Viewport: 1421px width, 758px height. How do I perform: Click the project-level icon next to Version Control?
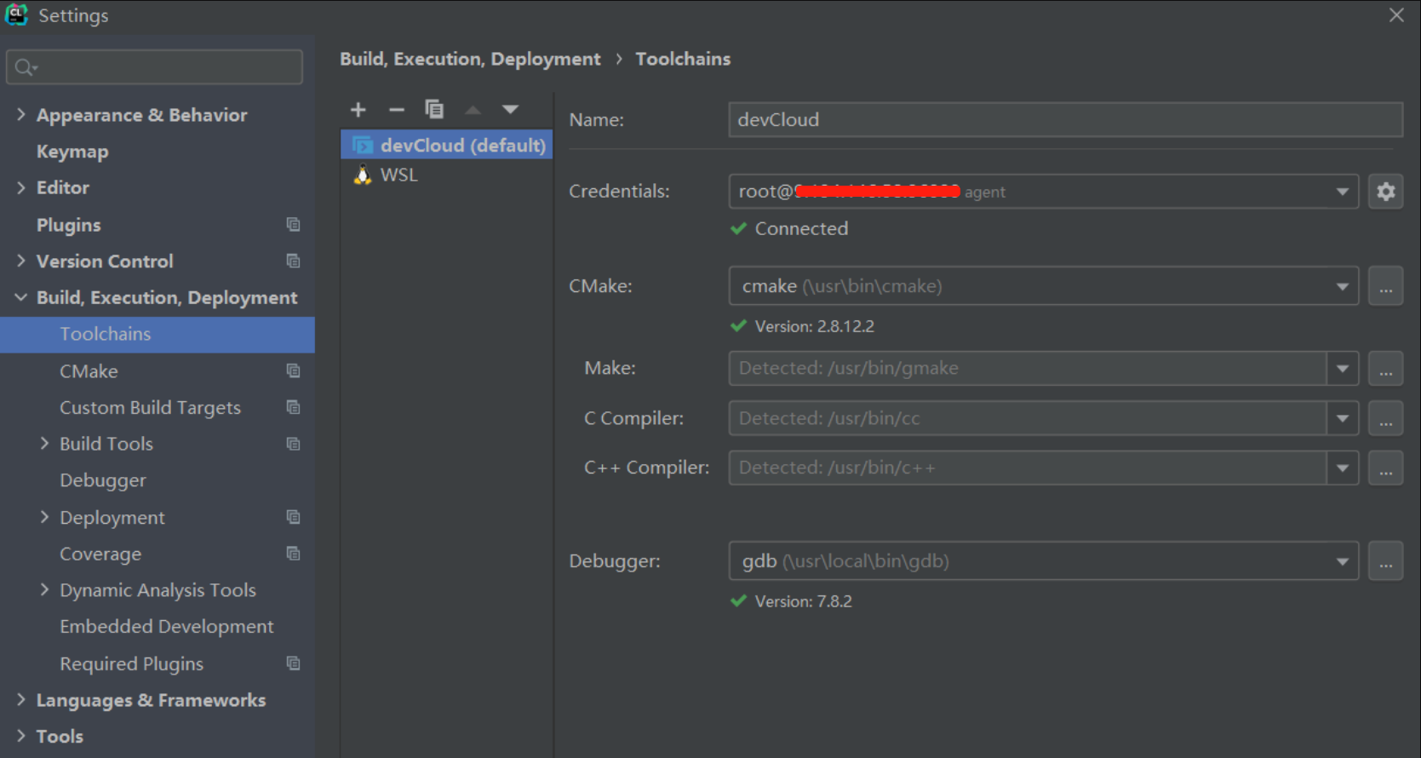294,261
